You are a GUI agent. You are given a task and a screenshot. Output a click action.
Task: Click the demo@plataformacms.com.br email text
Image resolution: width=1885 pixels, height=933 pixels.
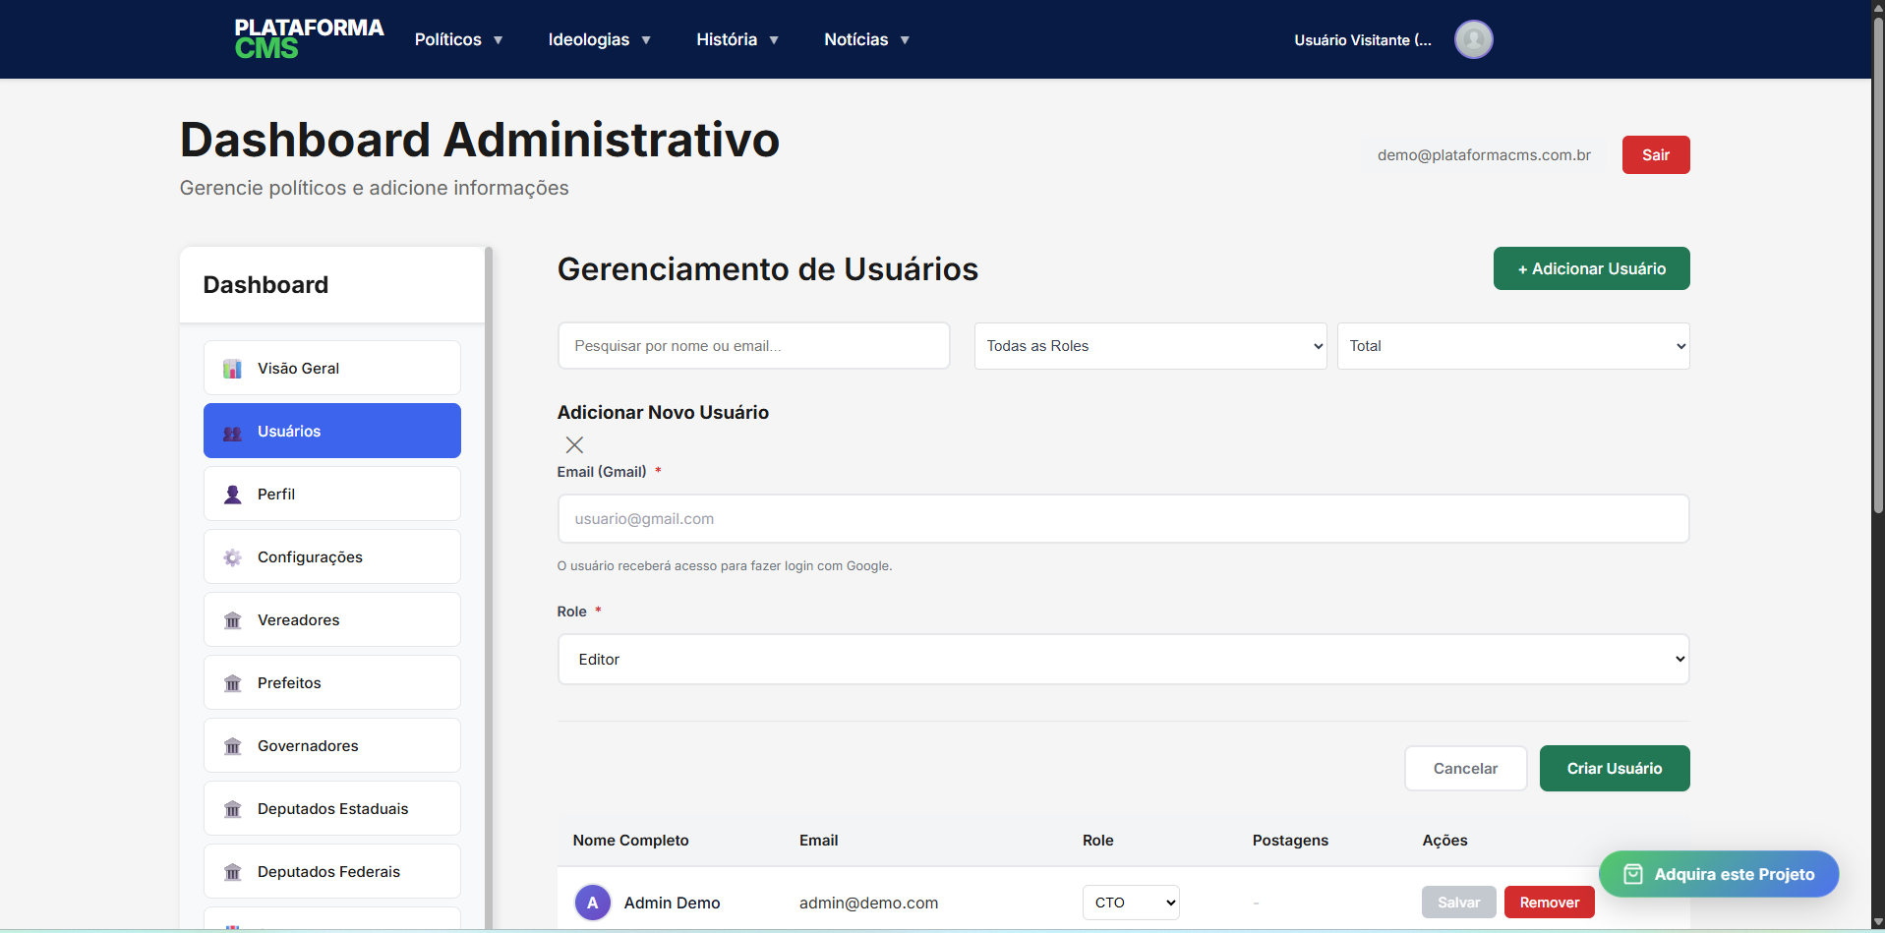pyautogui.click(x=1484, y=155)
